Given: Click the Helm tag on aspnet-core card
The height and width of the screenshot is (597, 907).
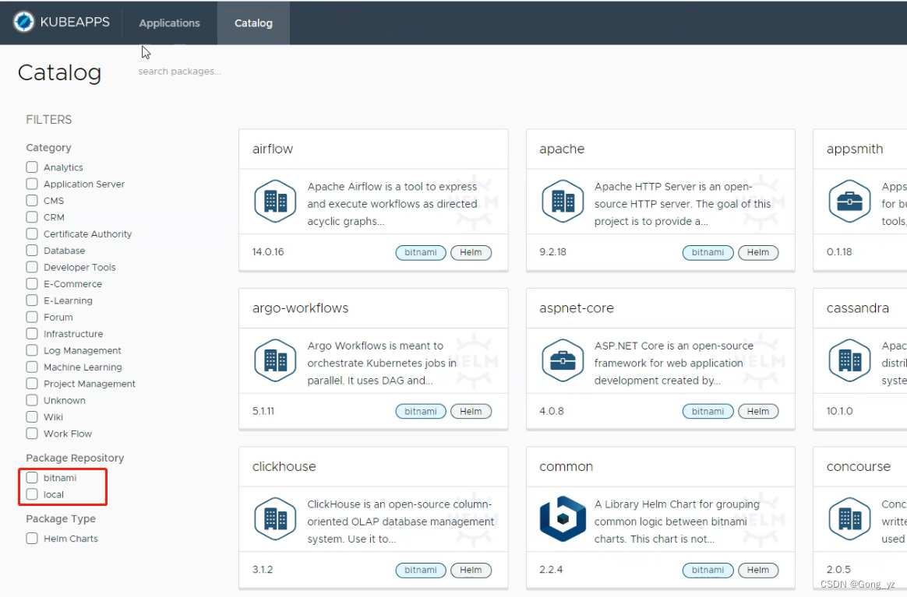Looking at the screenshot, I should point(757,412).
